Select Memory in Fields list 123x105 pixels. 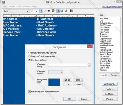click(x=103, y=48)
